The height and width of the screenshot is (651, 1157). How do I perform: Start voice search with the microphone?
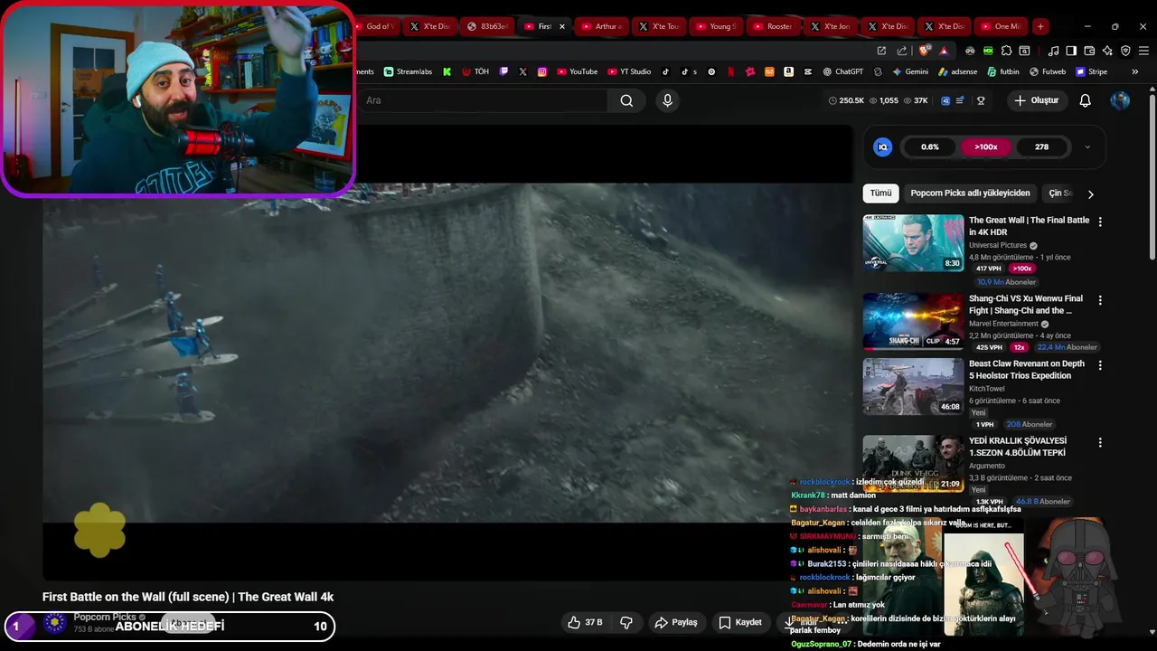tap(667, 100)
